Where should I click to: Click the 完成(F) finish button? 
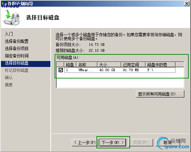click(141, 142)
